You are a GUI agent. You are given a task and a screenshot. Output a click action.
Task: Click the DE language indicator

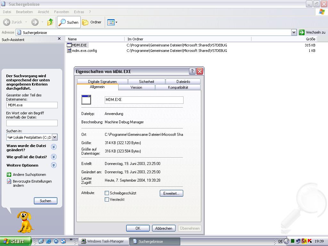(x=280, y=241)
